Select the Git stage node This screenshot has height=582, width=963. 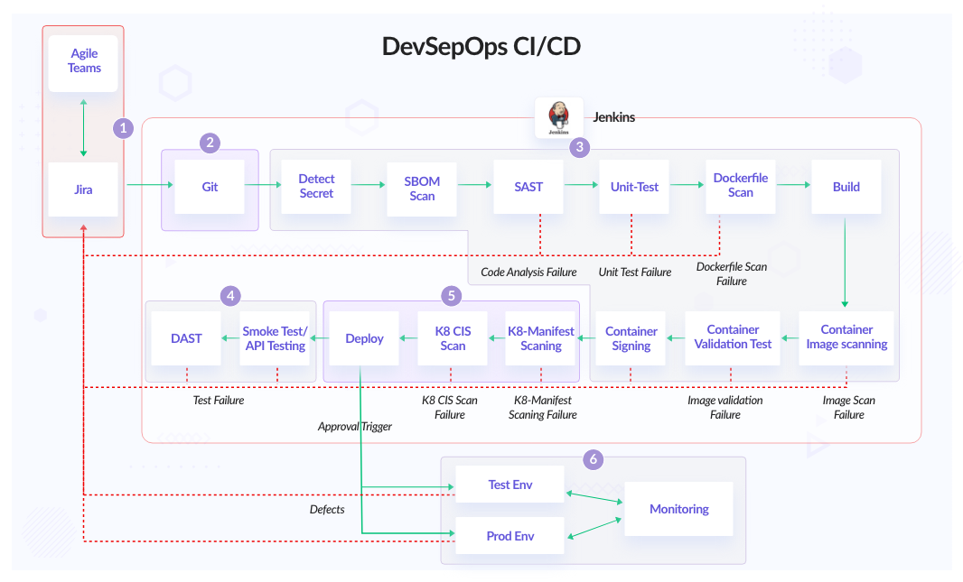(x=210, y=187)
